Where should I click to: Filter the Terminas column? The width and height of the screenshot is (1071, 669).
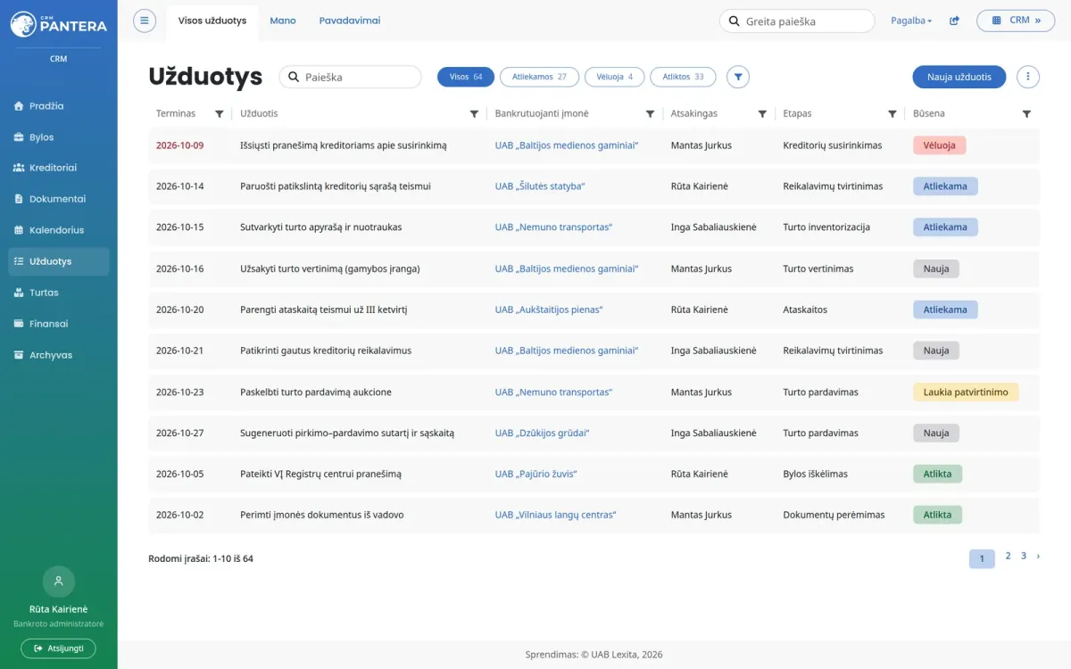point(220,114)
